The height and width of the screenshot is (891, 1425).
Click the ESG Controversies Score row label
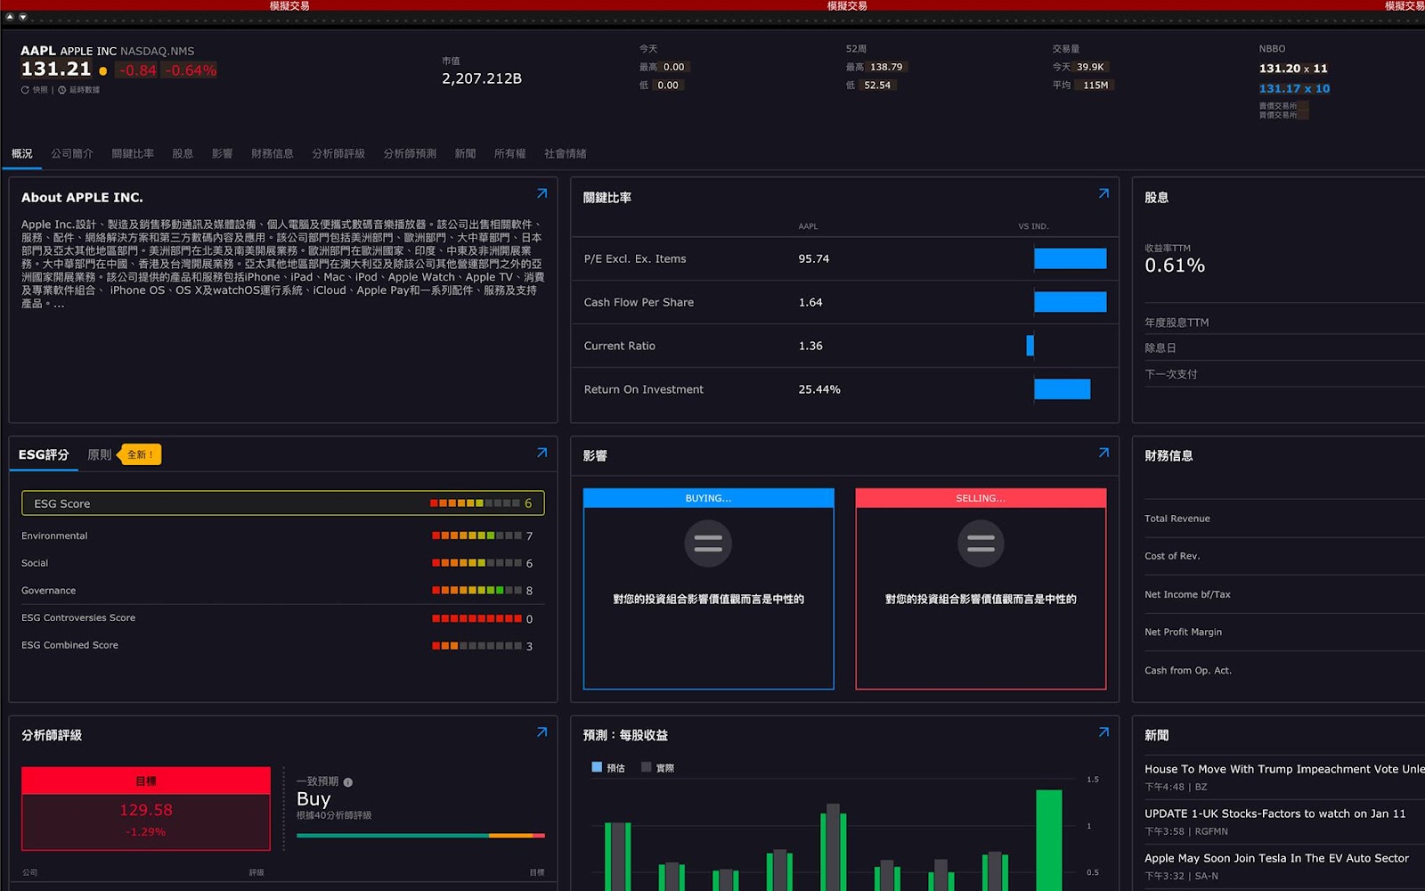click(x=78, y=617)
